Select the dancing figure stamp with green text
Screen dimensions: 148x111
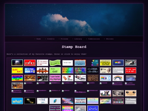click(x=106, y=93)
